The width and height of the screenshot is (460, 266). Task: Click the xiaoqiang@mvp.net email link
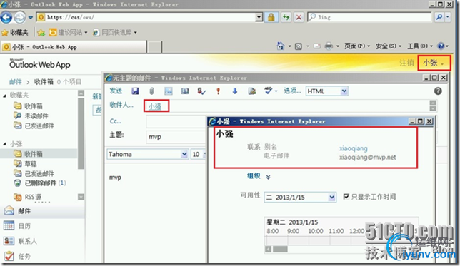[368, 158]
